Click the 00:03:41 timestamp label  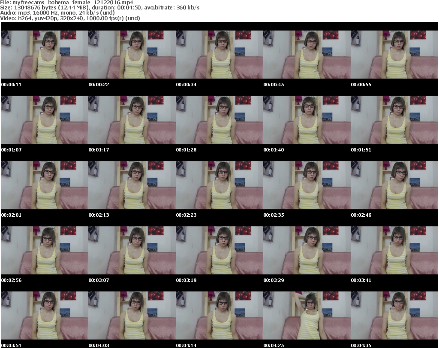tap(361, 280)
